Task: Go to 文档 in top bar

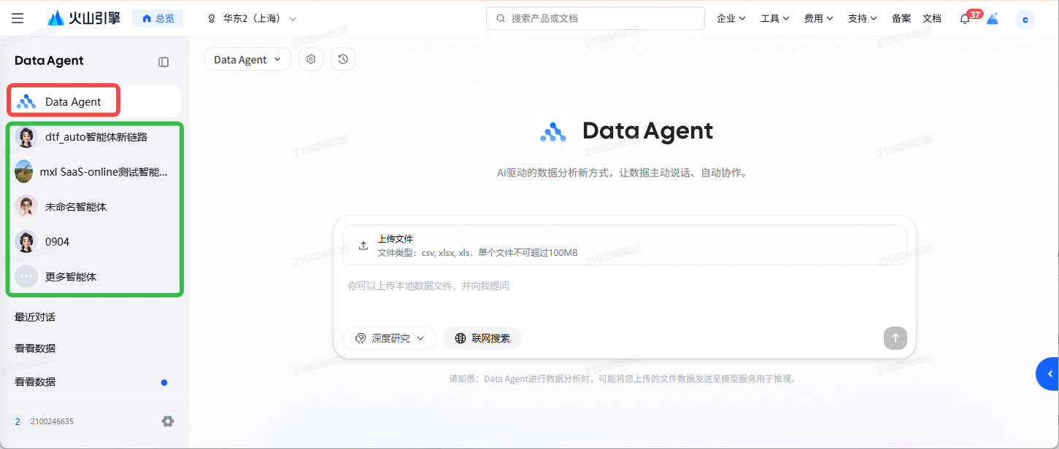Action: [932, 18]
